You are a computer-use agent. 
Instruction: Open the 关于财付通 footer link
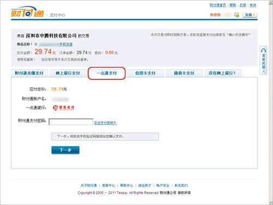[x=88, y=185]
